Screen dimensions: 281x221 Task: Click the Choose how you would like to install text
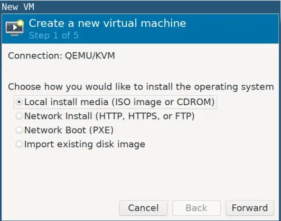tap(141, 87)
